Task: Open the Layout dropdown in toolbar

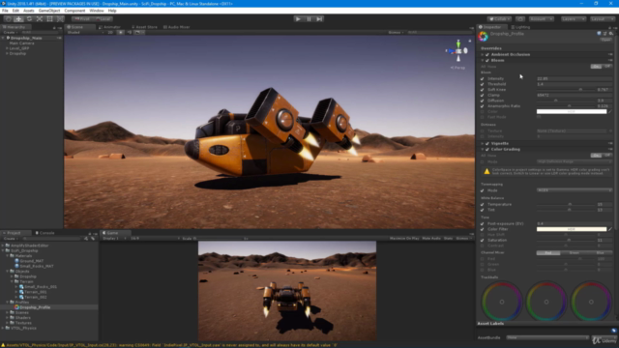Action: [x=603, y=19]
